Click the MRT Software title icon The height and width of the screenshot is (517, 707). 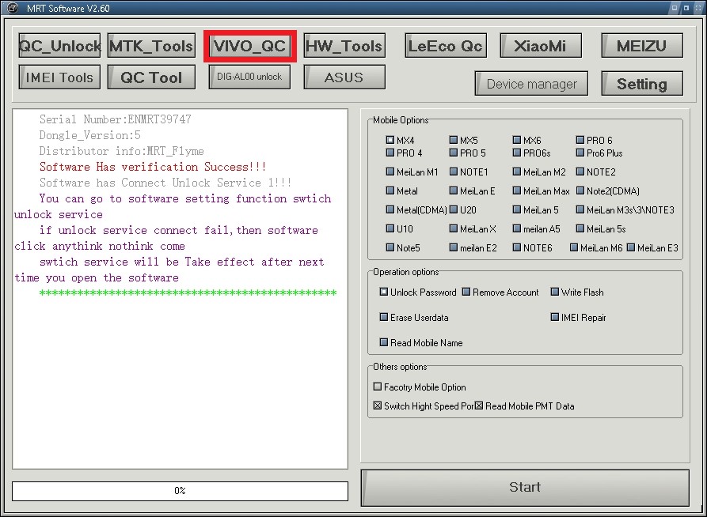tap(13, 8)
